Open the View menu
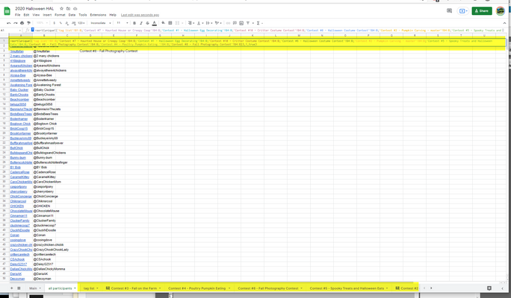511x298 pixels. (36, 15)
